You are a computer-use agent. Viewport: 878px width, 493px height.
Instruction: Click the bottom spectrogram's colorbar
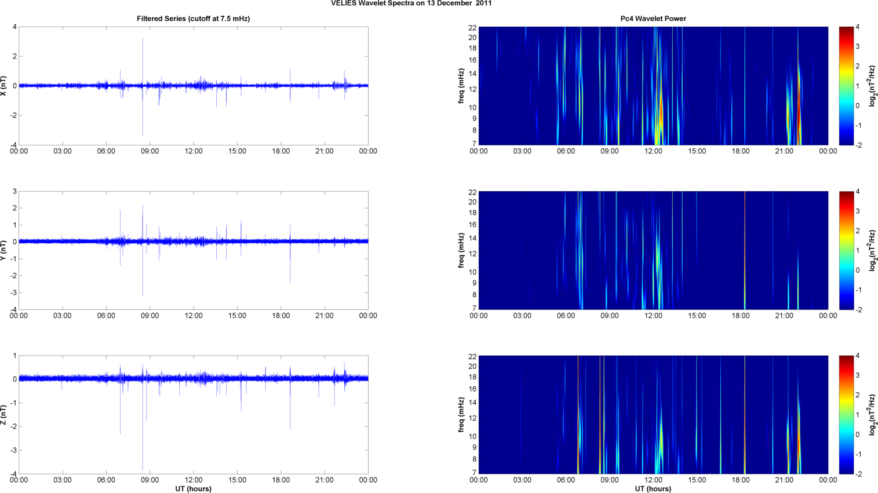(x=846, y=415)
